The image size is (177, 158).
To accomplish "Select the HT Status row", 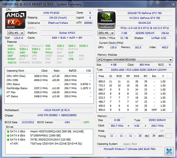I will pyautogui.click(x=49, y=96).
